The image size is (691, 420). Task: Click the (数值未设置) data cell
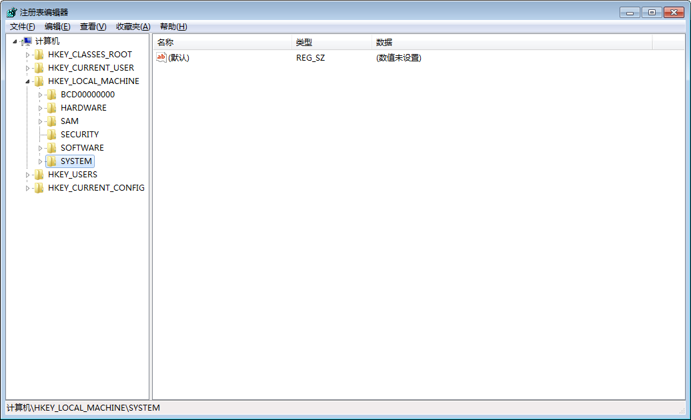coord(398,58)
